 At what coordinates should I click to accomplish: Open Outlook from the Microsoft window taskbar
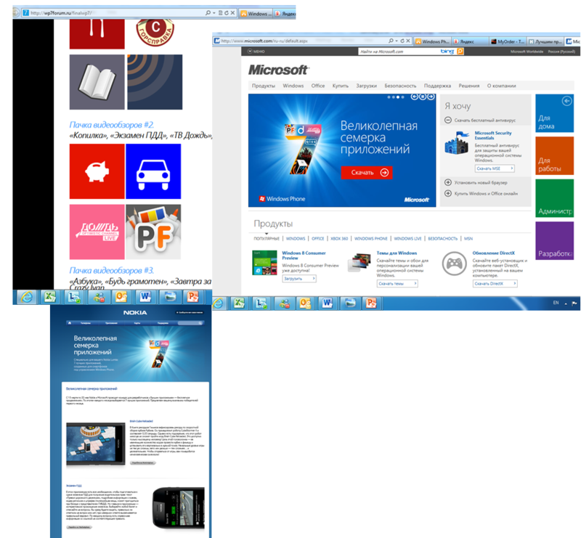305,303
